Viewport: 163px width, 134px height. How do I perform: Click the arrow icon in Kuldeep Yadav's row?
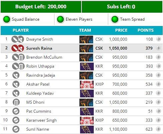click(x=158, y=93)
